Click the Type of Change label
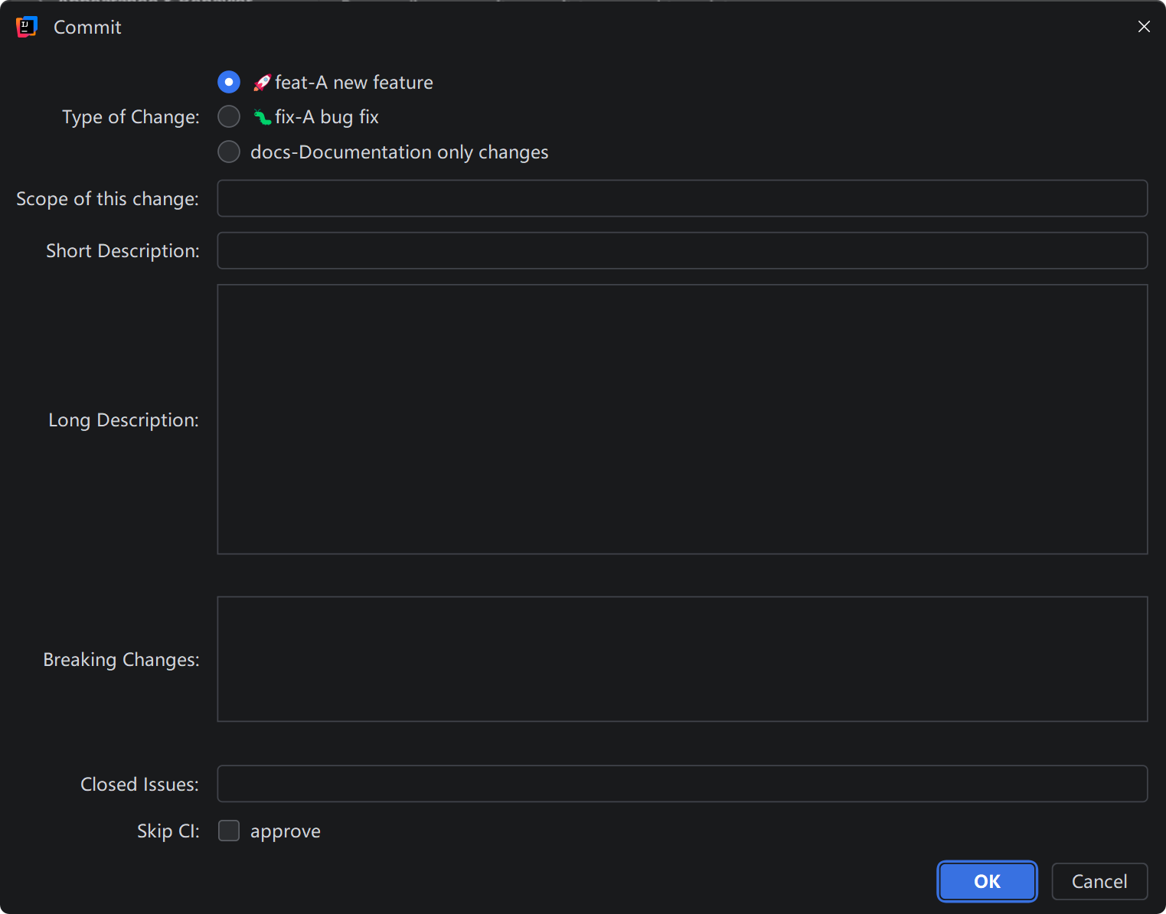1166x914 pixels. pos(130,116)
